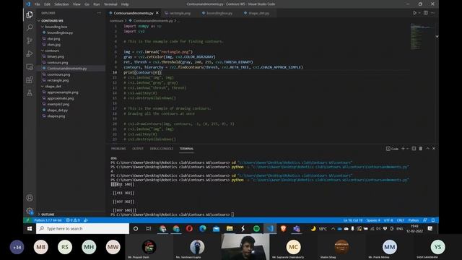Viewport: 462px width, 260px height.
Task: Add a new terminal with plus icon
Action: point(403,149)
